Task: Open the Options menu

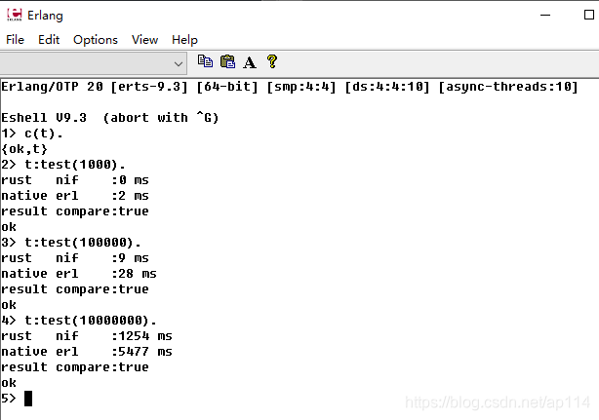Action: (96, 40)
